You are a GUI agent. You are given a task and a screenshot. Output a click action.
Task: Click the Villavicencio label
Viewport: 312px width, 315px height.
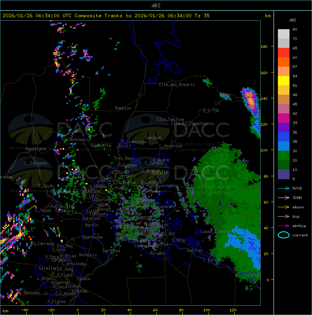click(76, 139)
